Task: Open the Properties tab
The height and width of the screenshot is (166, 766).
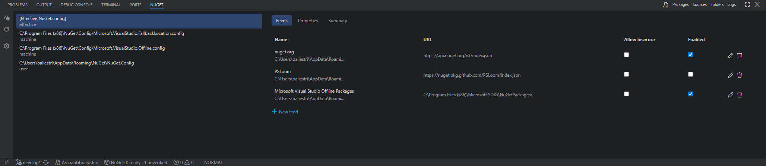Action: pos(308,21)
